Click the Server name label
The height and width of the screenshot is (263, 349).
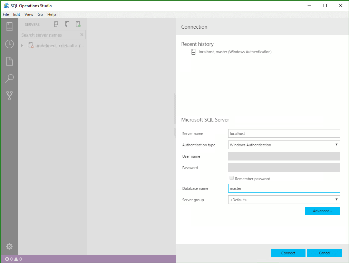[x=193, y=134]
